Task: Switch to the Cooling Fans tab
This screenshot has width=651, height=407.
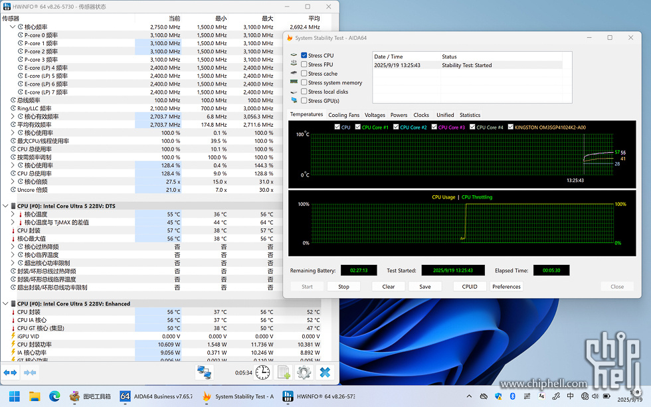Action: 344,115
